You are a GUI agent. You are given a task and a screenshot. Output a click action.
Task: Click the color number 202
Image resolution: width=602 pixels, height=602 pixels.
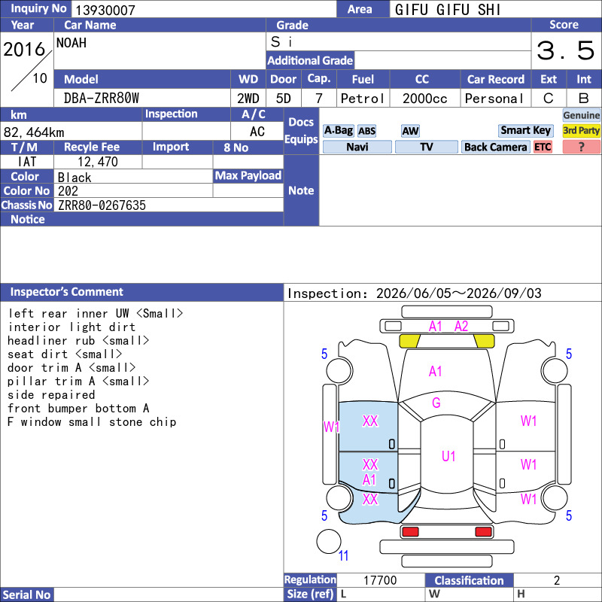click(68, 191)
